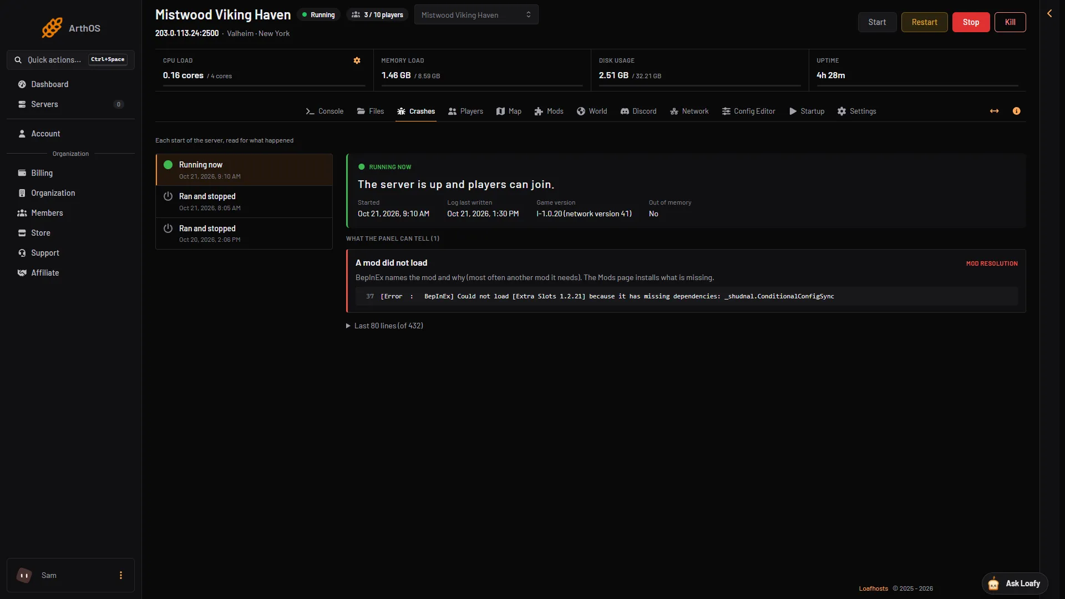
Task: Open Billing in sidebar
Action: (70, 173)
